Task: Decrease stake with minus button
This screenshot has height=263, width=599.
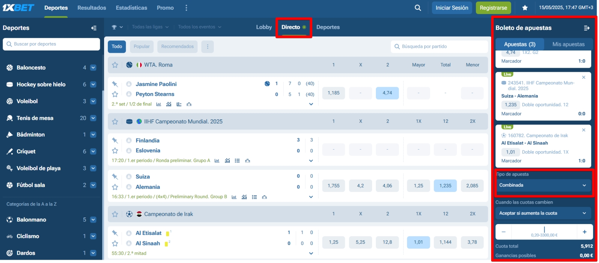Action: pyautogui.click(x=504, y=232)
